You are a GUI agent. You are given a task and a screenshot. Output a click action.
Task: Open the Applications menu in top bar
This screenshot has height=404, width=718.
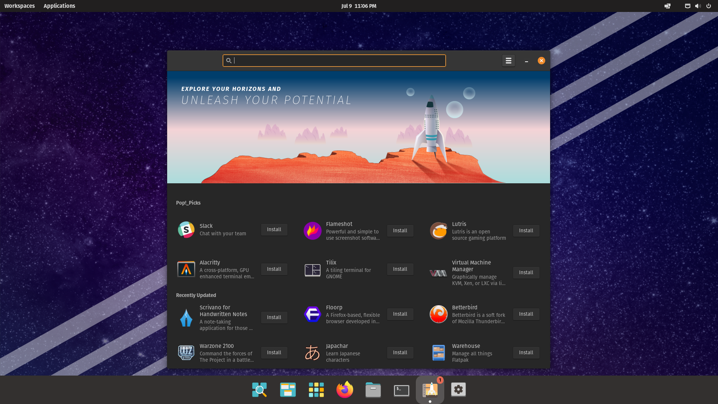tap(59, 6)
